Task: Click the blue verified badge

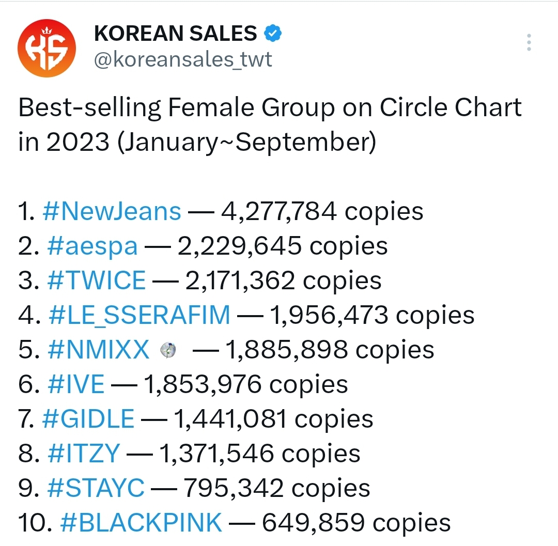Action: click(273, 34)
